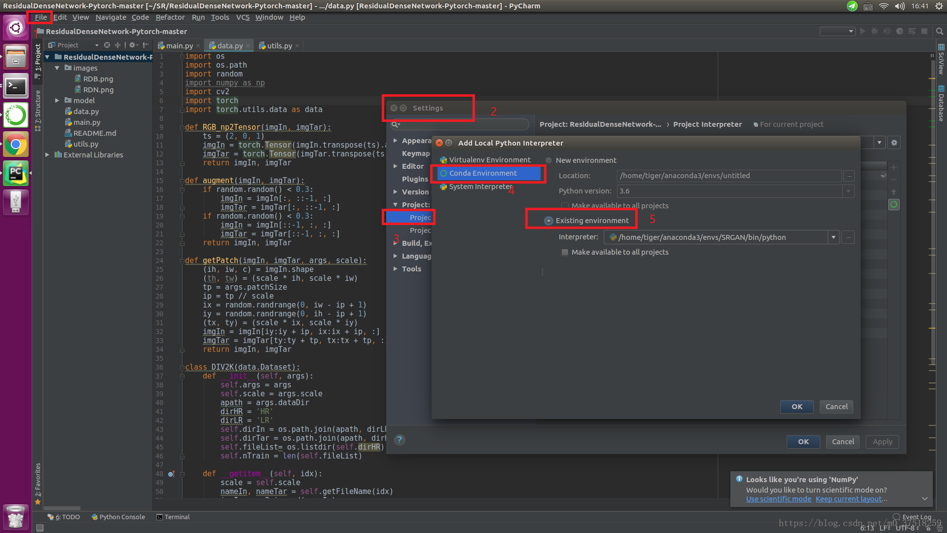Open the File menu

click(41, 17)
